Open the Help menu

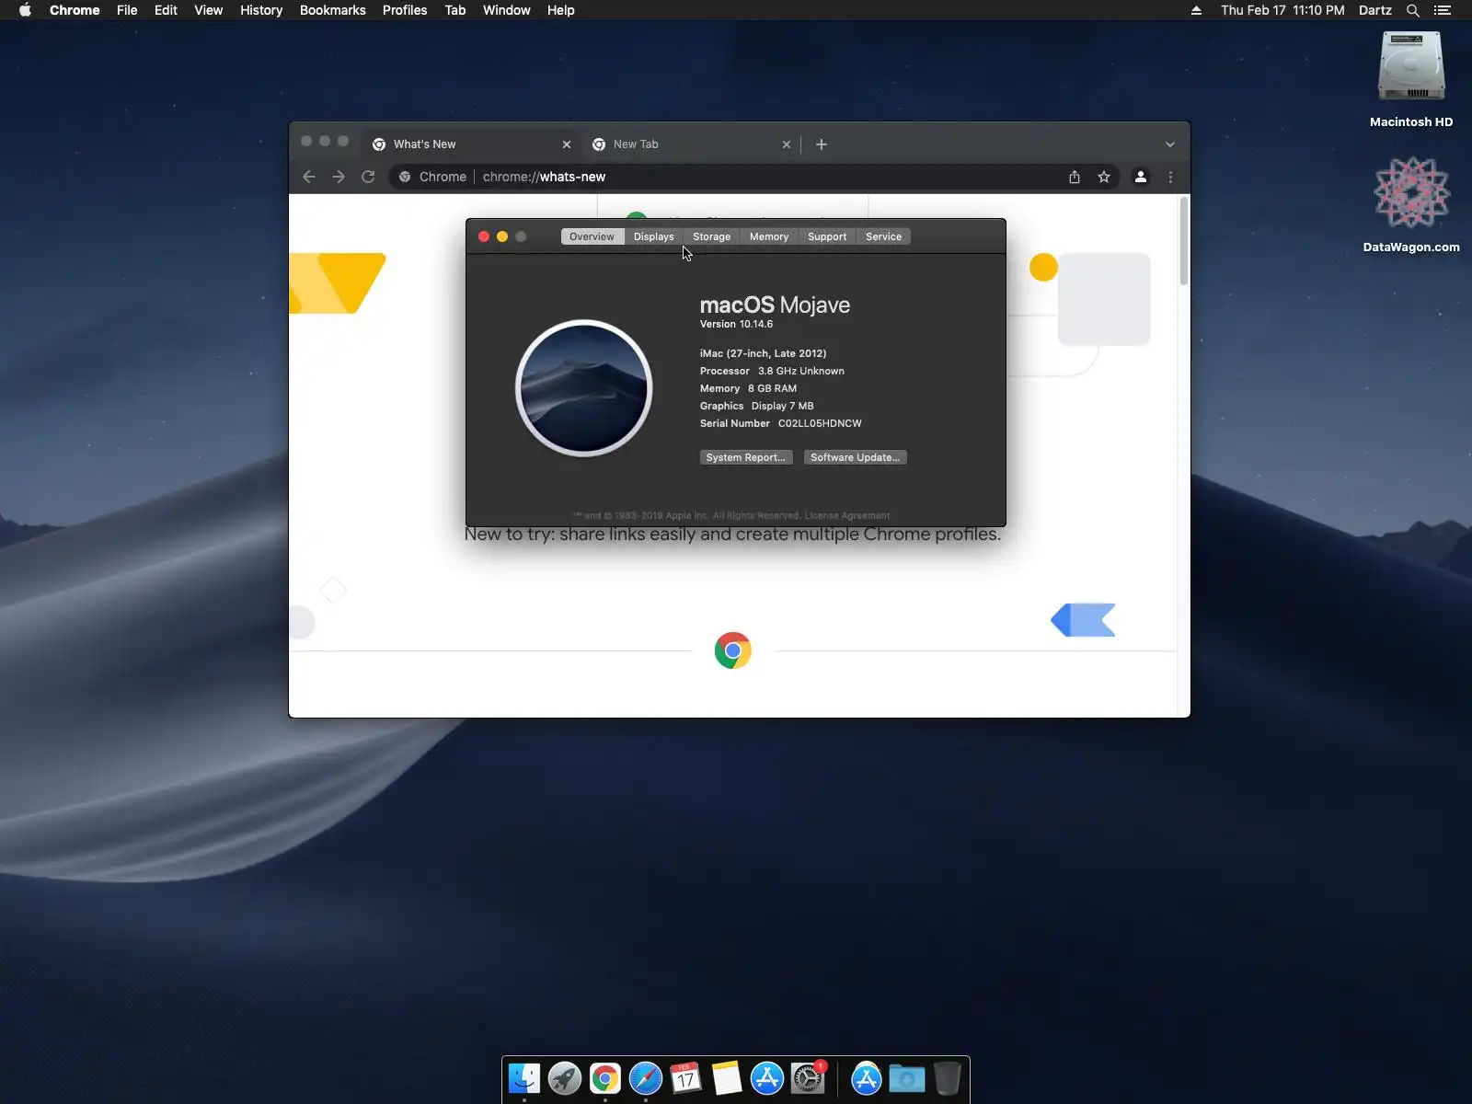pos(561,10)
